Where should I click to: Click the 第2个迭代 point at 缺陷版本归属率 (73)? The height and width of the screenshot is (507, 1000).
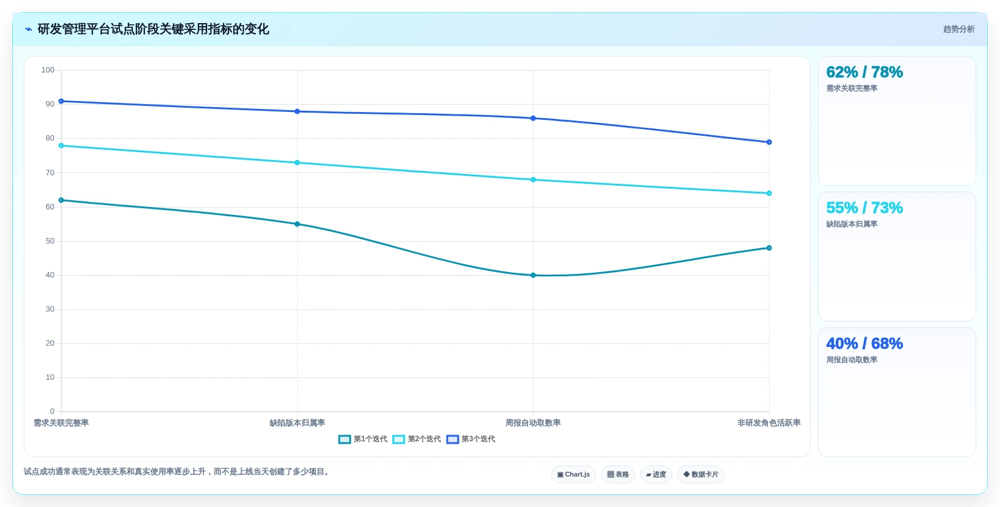point(297,163)
